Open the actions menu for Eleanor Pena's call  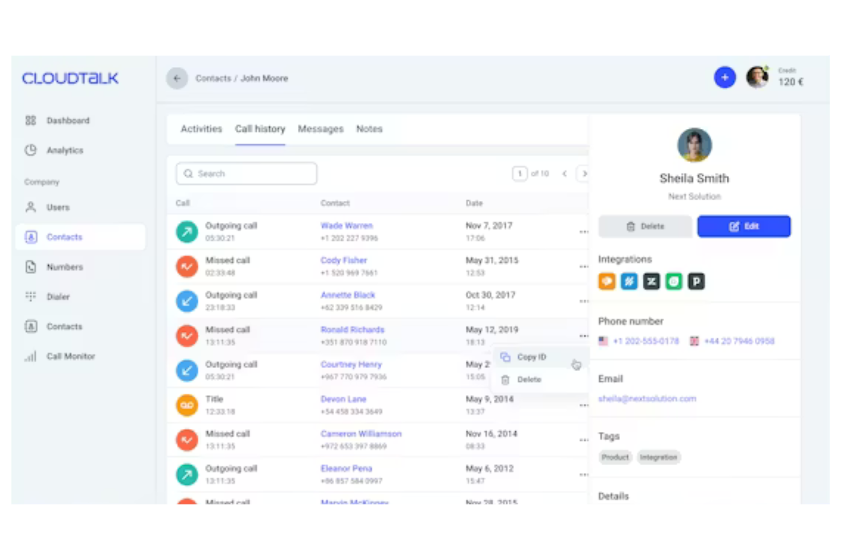click(584, 474)
